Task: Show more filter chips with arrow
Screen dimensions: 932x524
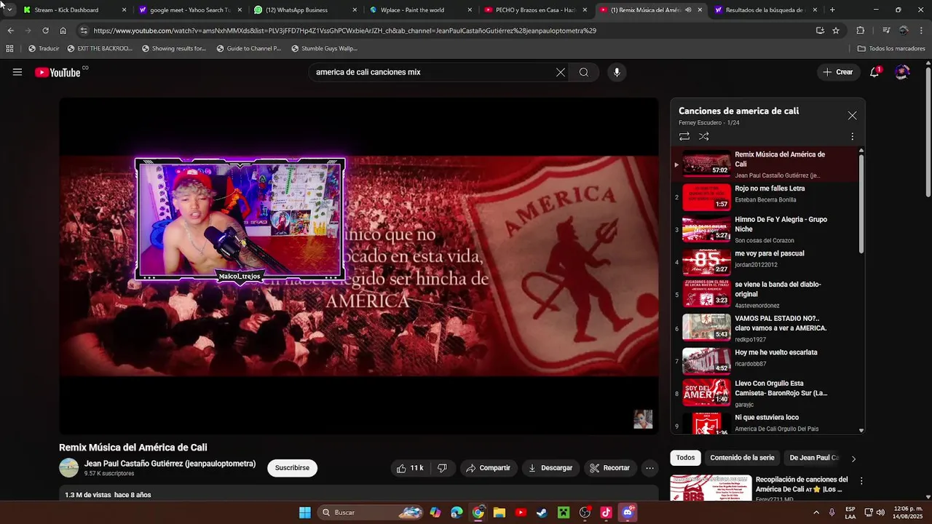Action: coord(853,458)
